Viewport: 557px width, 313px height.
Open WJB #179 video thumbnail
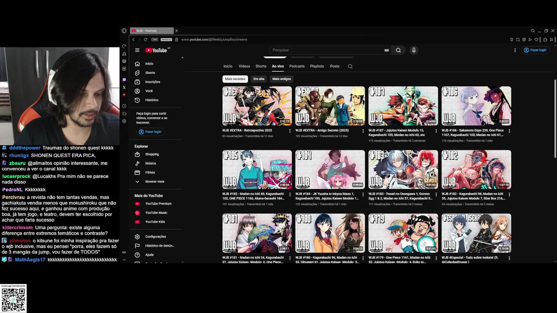pos(403,233)
